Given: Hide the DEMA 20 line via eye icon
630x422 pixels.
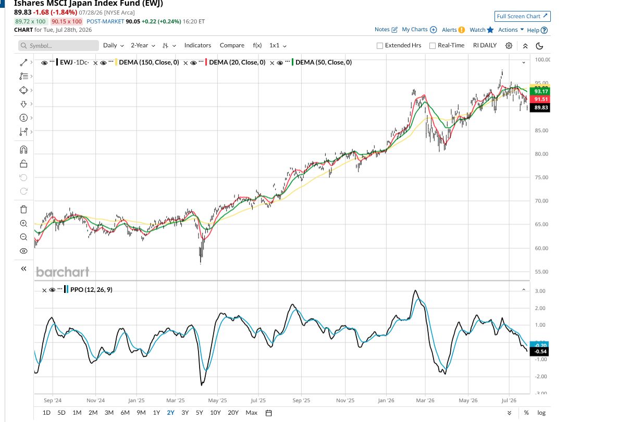Looking at the screenshot, I should click(193, 62).
